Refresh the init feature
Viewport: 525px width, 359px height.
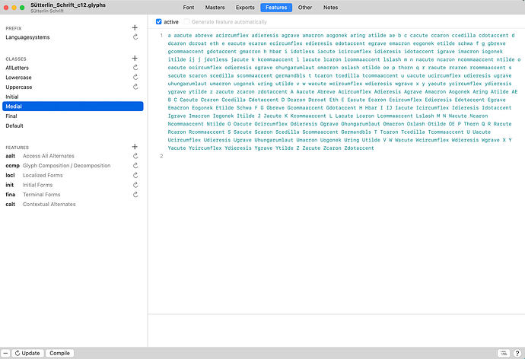135,185
